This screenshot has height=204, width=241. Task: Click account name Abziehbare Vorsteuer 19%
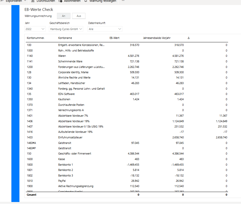tap(74, 121)
